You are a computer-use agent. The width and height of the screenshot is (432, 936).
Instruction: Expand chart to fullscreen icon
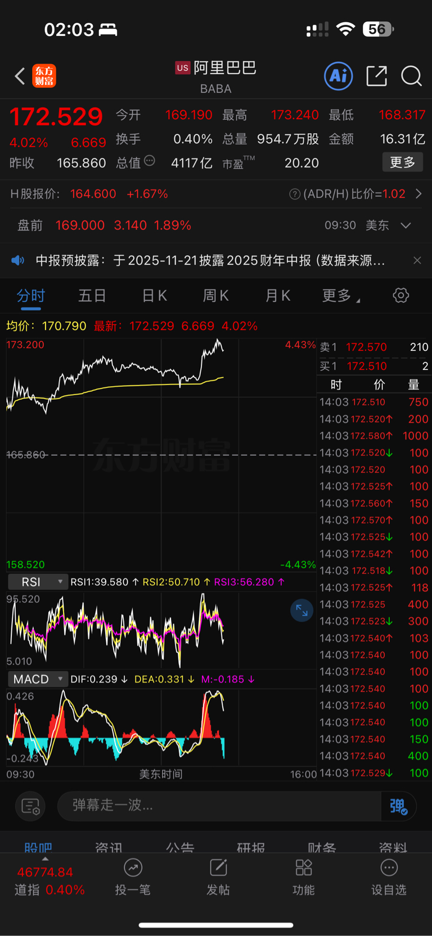(302, 611)
